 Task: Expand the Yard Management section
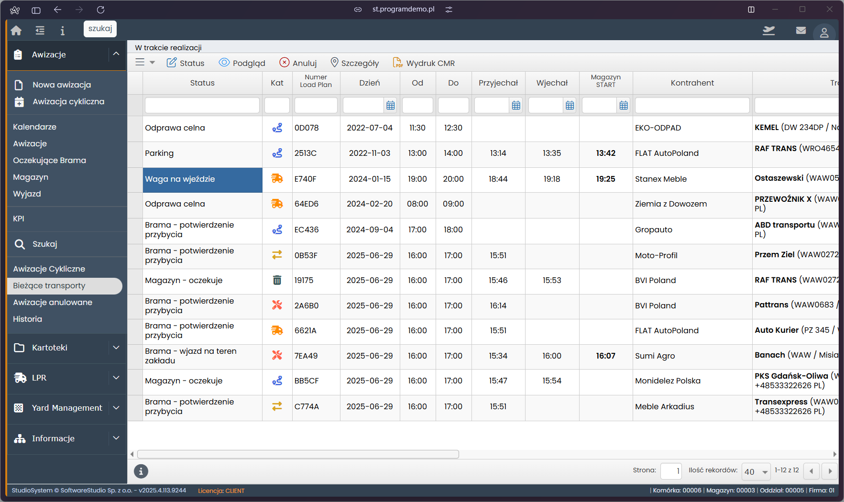pos(116,408)
